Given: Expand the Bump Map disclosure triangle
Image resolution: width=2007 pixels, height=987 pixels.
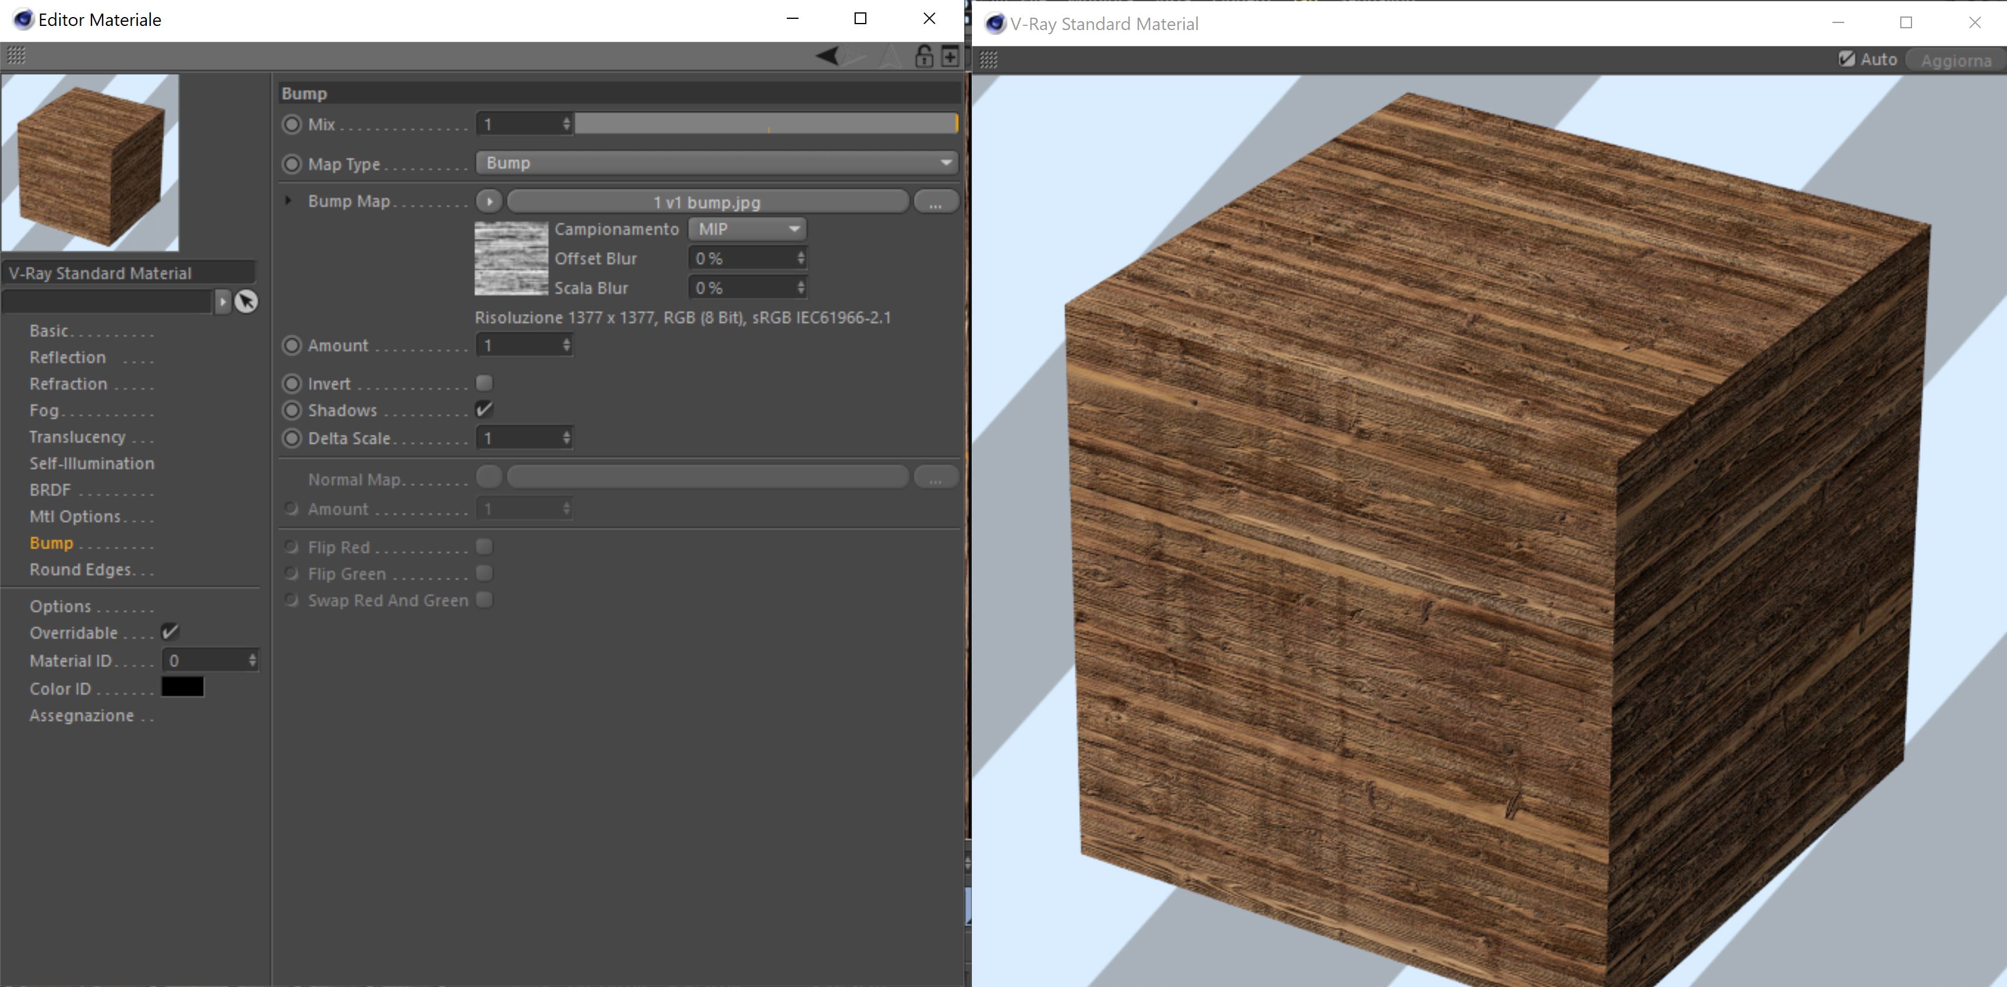Looking at the screenshot, I should click(288, 201).
